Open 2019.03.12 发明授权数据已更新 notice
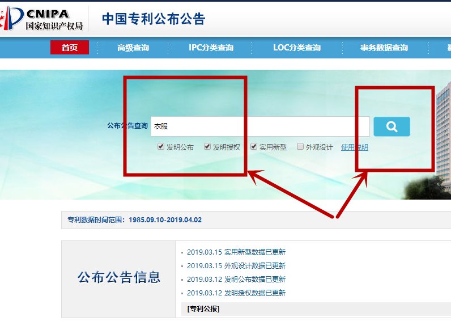Image resolution: width=451 pixels, height=334 pixels. [x=236, y=293]
